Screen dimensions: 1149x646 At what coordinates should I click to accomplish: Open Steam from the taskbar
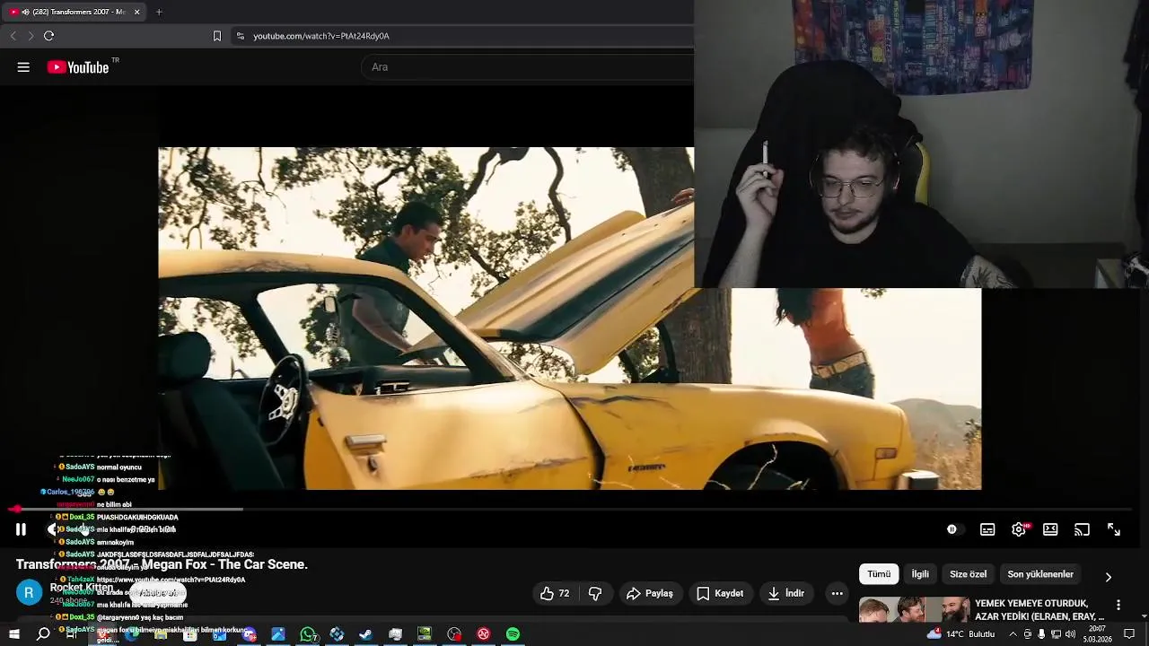click(365, 634)
